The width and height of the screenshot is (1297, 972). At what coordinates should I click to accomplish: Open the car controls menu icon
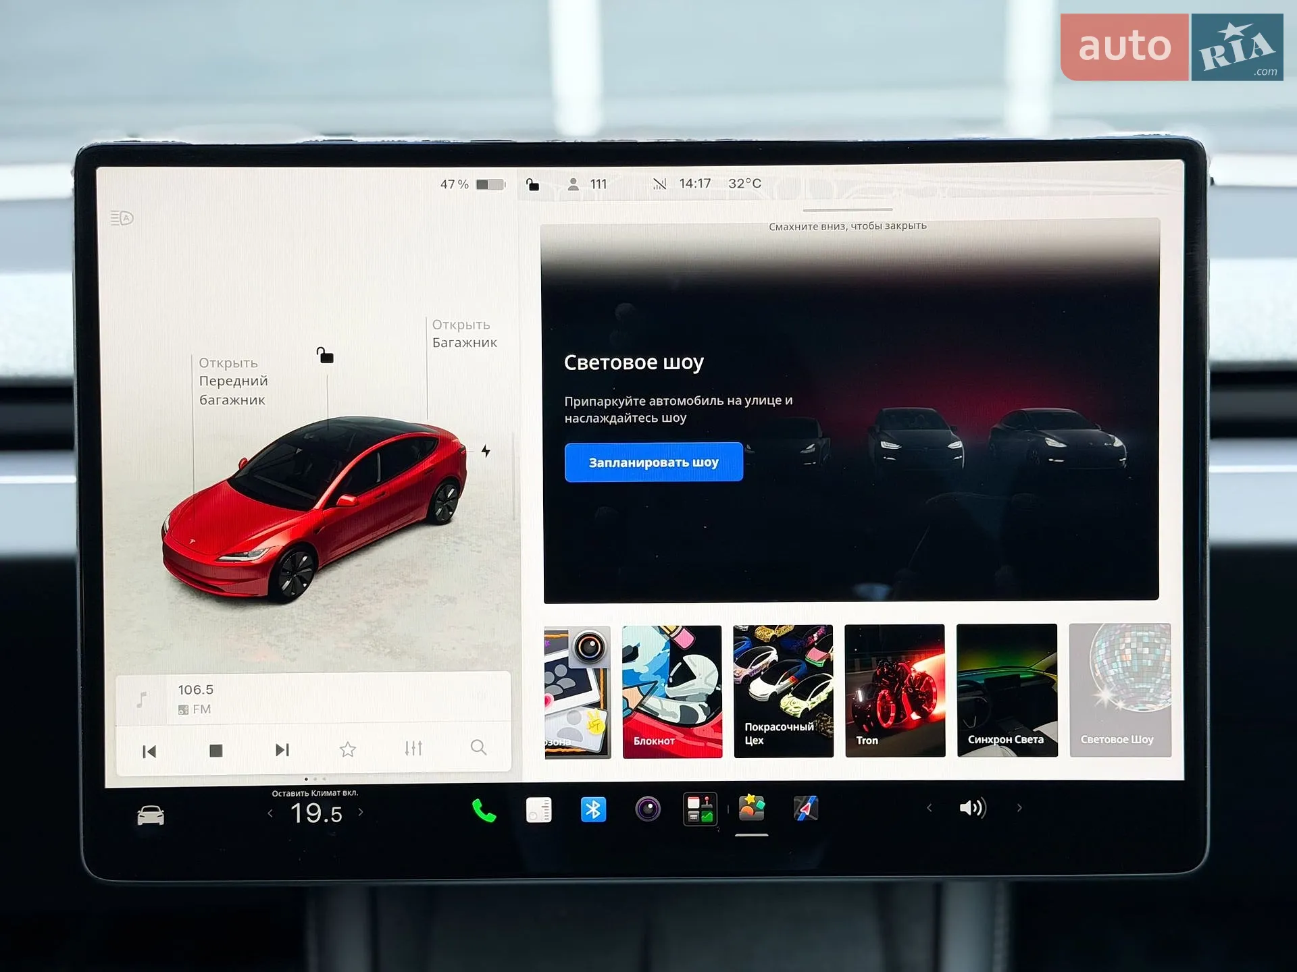tap(151, 815)
